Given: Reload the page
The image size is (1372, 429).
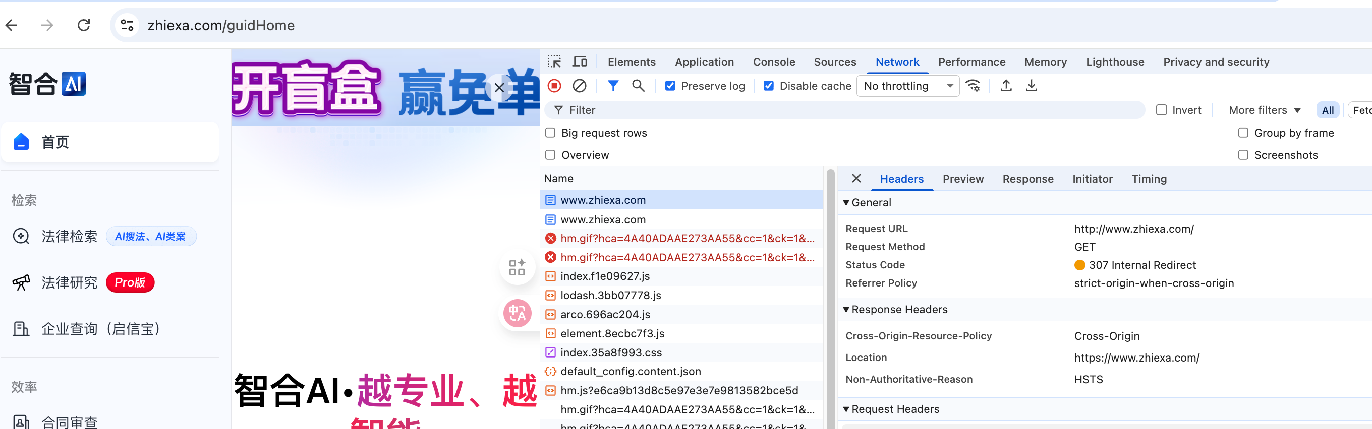Looking at the screenshot, I should 84,25.
